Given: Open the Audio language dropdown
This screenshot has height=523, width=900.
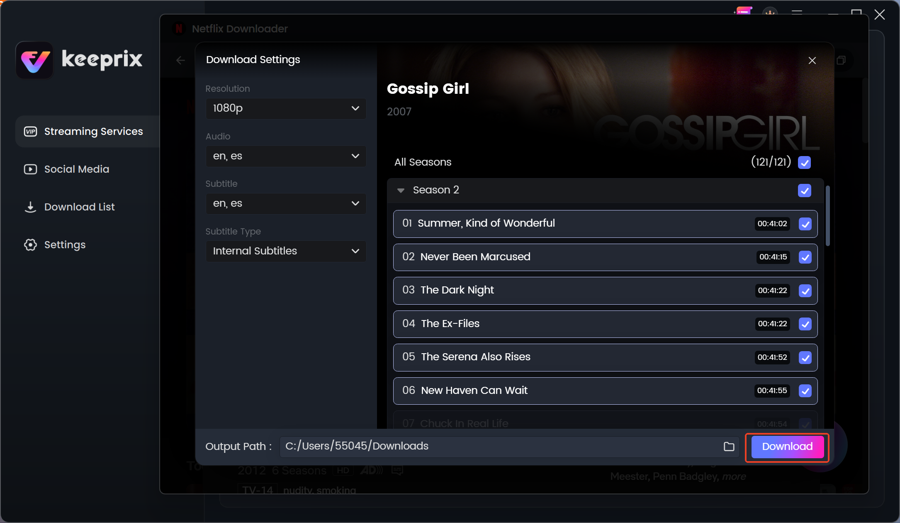Looking at the screenshot, I should [286, 156].
